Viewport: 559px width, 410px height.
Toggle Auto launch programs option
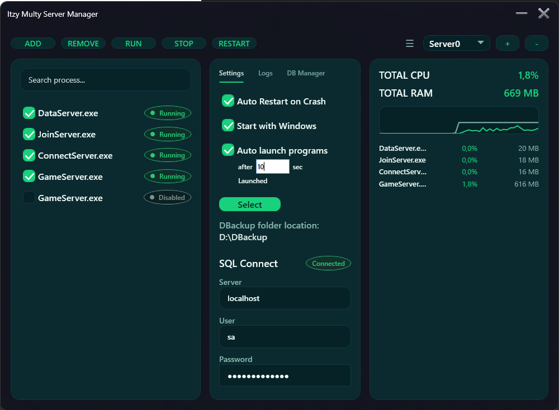228,150
